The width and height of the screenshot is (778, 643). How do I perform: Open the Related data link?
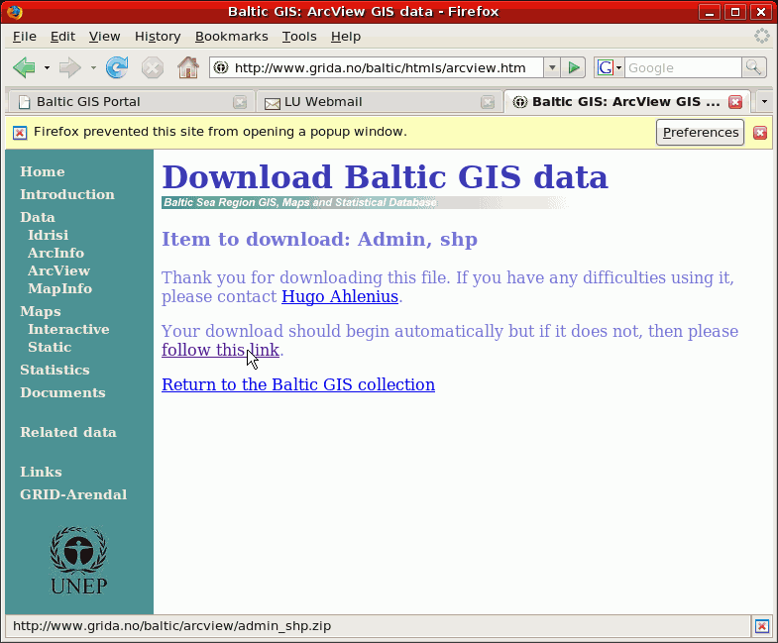[68, 433]
